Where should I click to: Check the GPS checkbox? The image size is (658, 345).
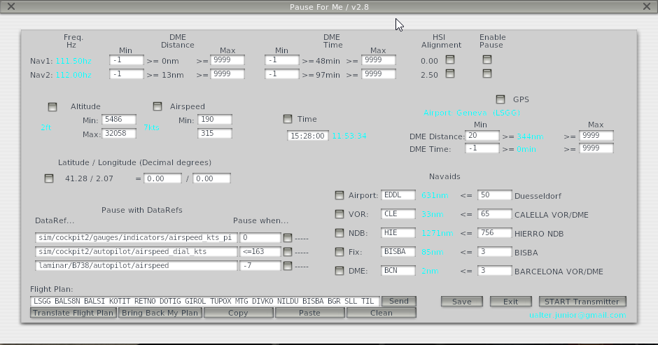(500, 99)
